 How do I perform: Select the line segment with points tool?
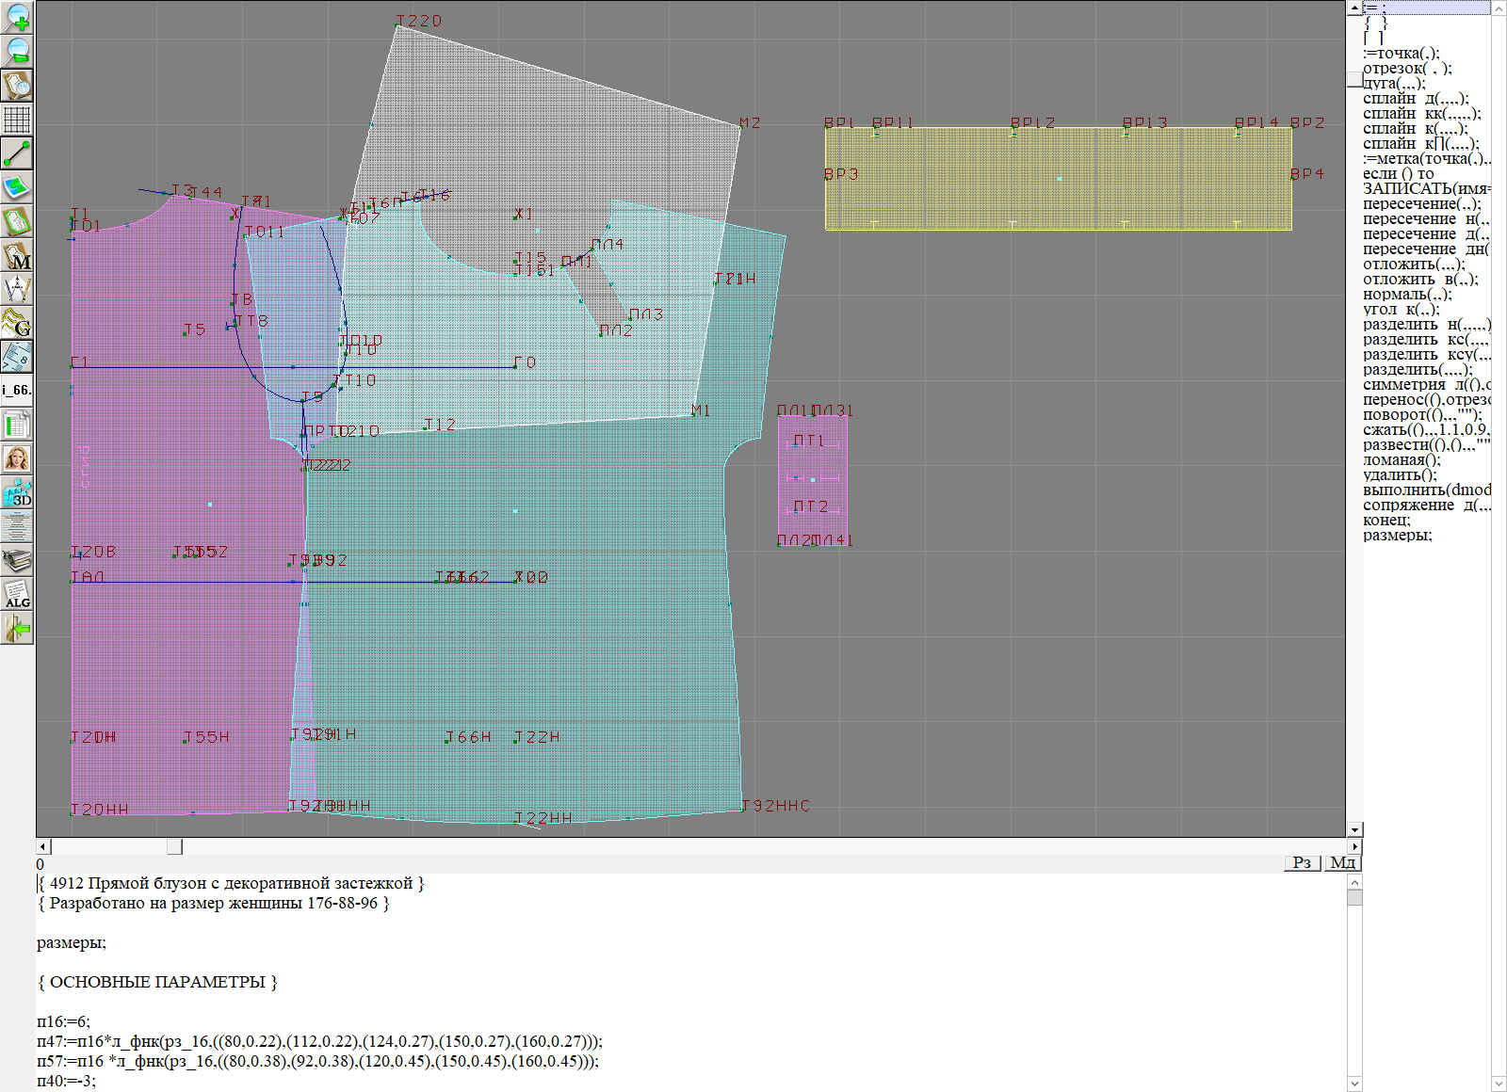tap(17, 153)
